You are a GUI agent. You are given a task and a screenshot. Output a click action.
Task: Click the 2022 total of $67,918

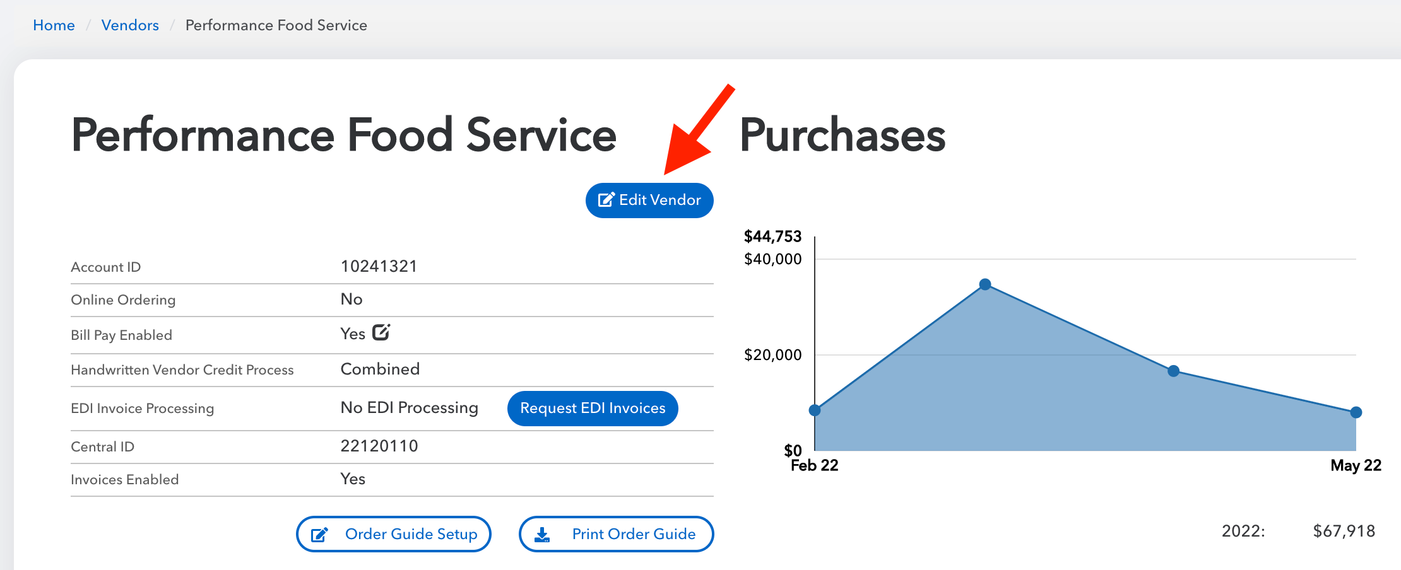pyautogui.click(x=1344, y=531)
